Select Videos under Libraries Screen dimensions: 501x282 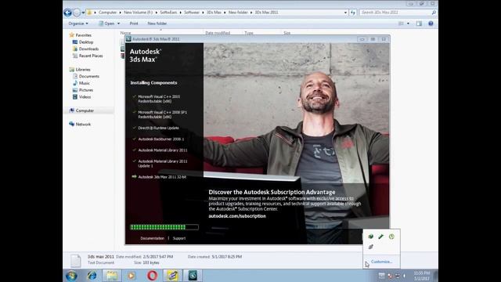(x=81, y=97)
